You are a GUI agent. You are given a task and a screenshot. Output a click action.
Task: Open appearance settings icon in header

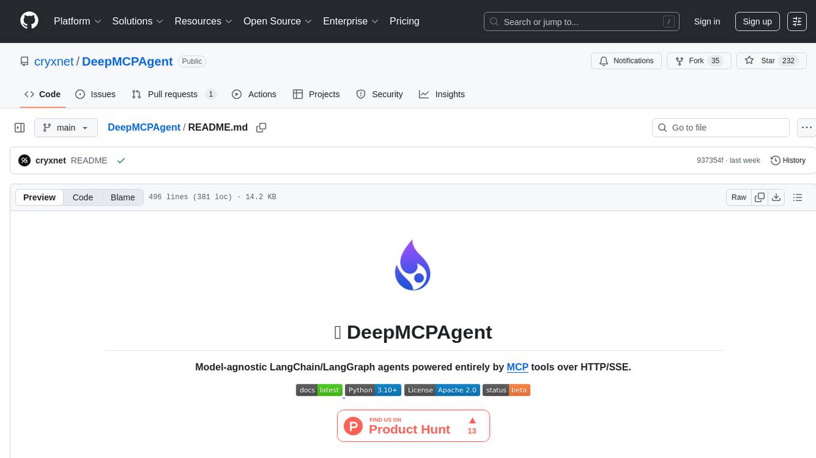(x=797, y=22)
